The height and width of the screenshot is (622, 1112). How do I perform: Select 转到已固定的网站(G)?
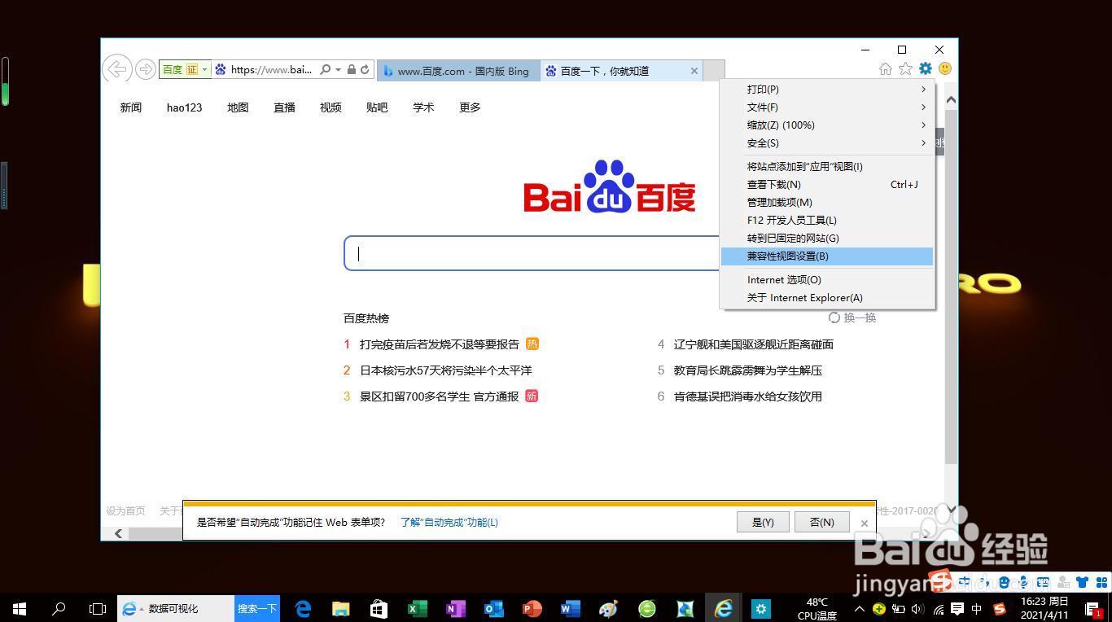point(827,239)
